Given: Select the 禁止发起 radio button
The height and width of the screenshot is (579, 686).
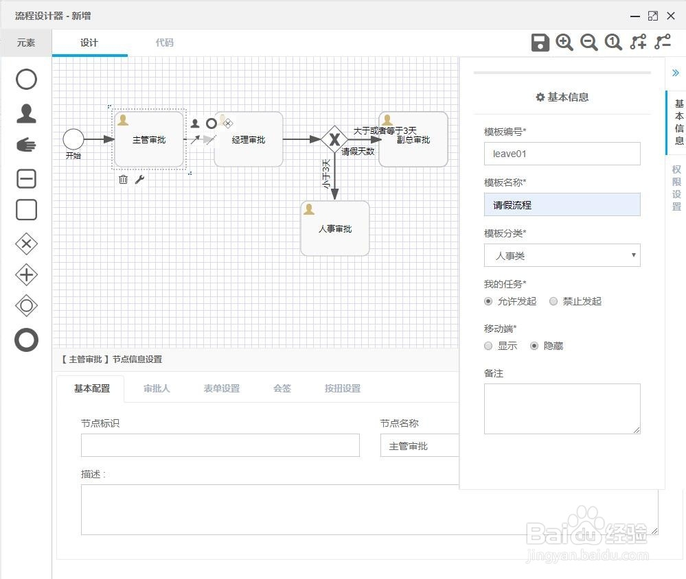Looking at the screenshot, I should pyautogui.click(x=553, y=301).
